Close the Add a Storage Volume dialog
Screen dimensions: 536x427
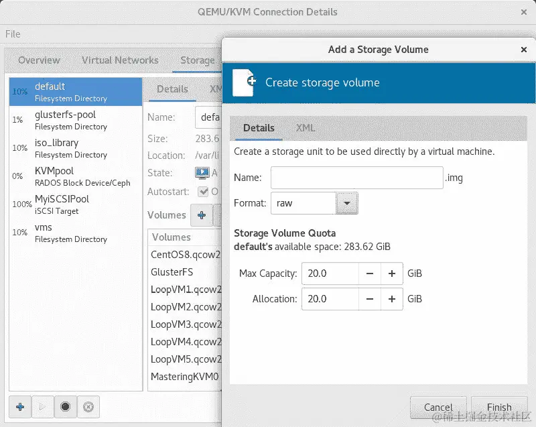[524, 50]
